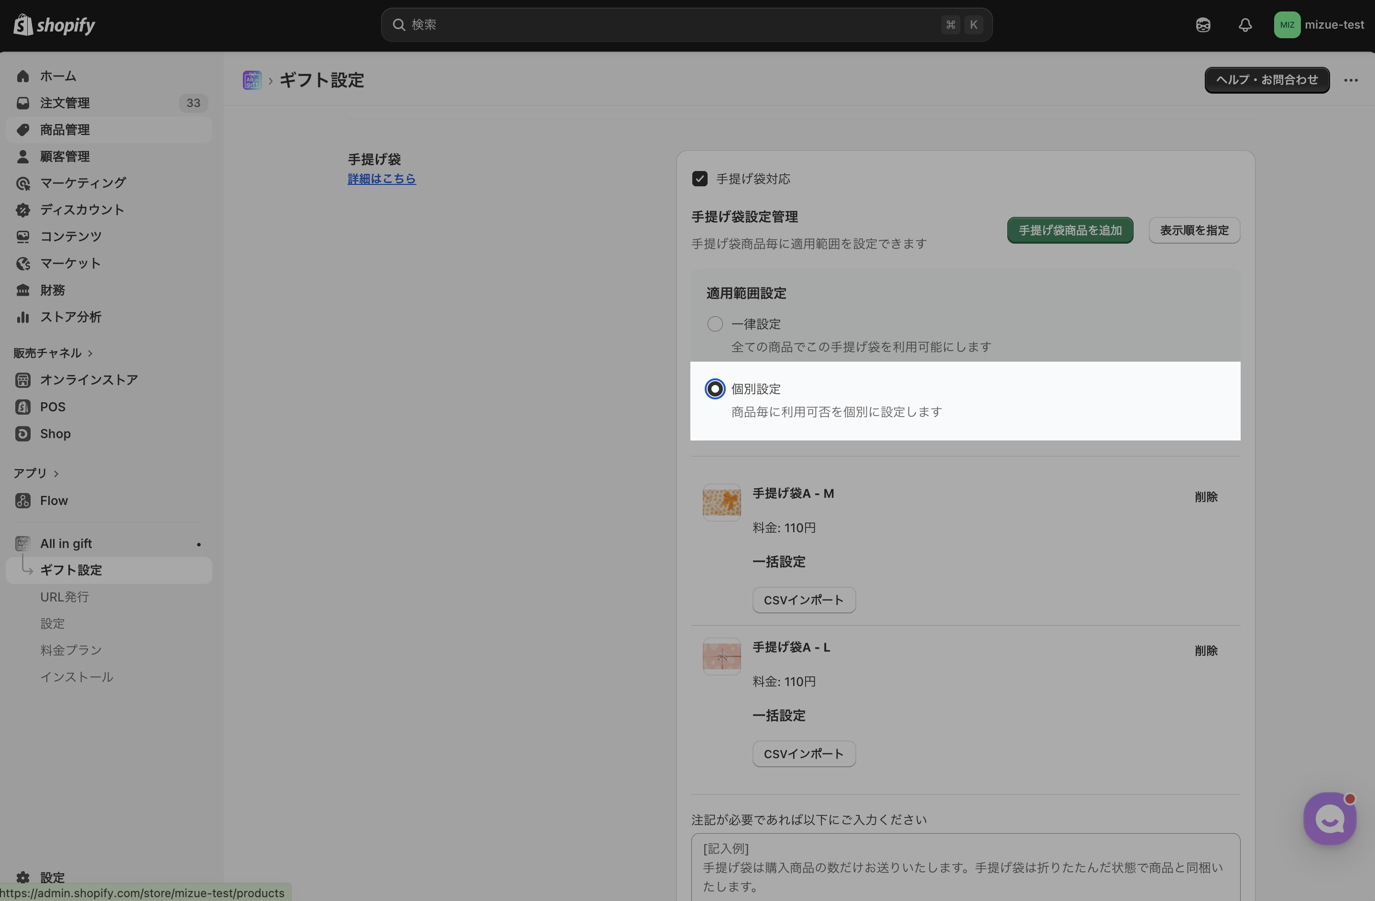Screen dimensions: 1375x901
Task: Click the Sidekick assistant icon in top bar
Action: pyautogui.click(x=1203, y=25)
